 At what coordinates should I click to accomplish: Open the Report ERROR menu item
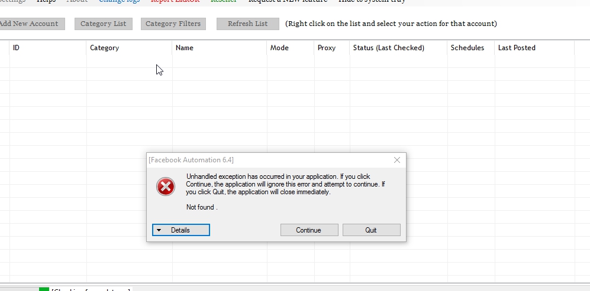(175, 1)
